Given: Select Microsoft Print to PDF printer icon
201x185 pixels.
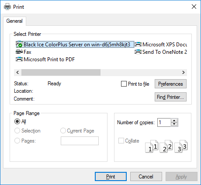Looking at the screenshot, I should [19, 59].
